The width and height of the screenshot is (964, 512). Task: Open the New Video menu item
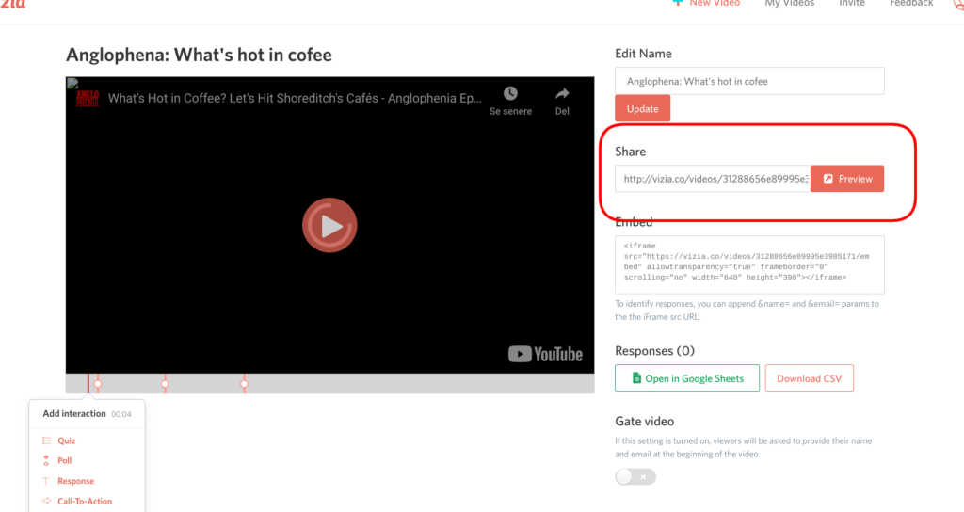[706, 3]
